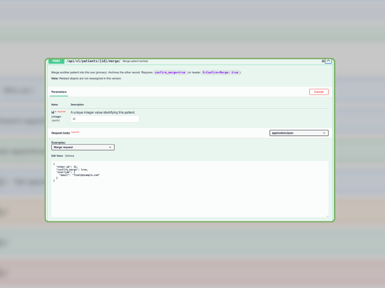The width and height of the screenshot is (385, 288).
Task: Click the "Note:" related objects line
Action: [x=86, y=78]
